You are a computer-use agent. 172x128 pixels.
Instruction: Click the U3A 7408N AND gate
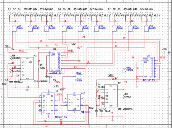point(80,28)
